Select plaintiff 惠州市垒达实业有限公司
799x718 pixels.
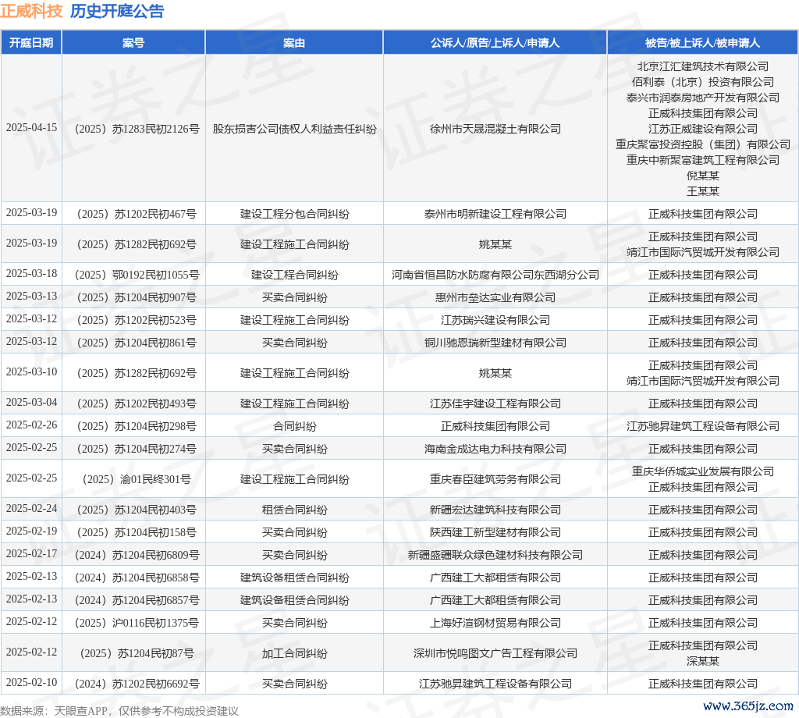point(495,297)
